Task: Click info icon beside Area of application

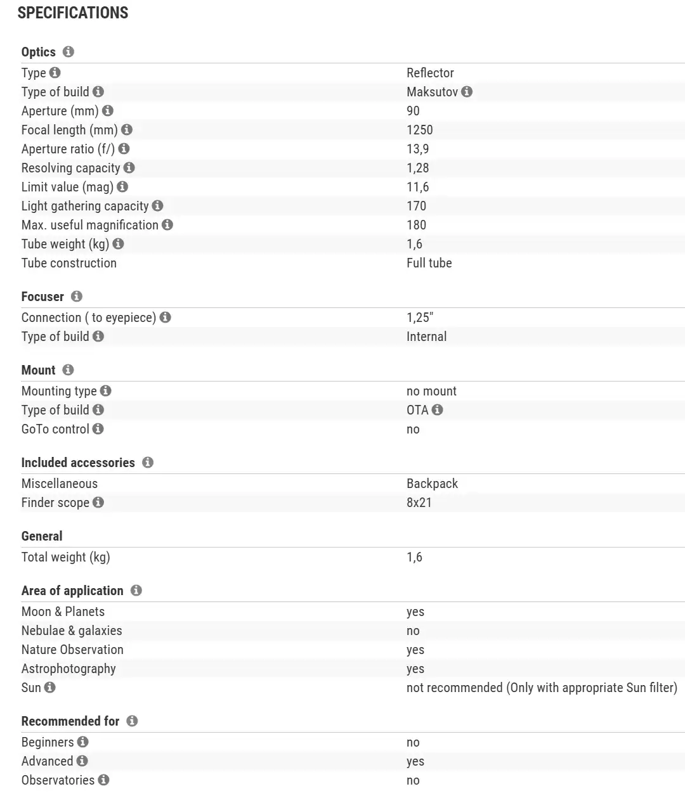Action: (136, 591)
